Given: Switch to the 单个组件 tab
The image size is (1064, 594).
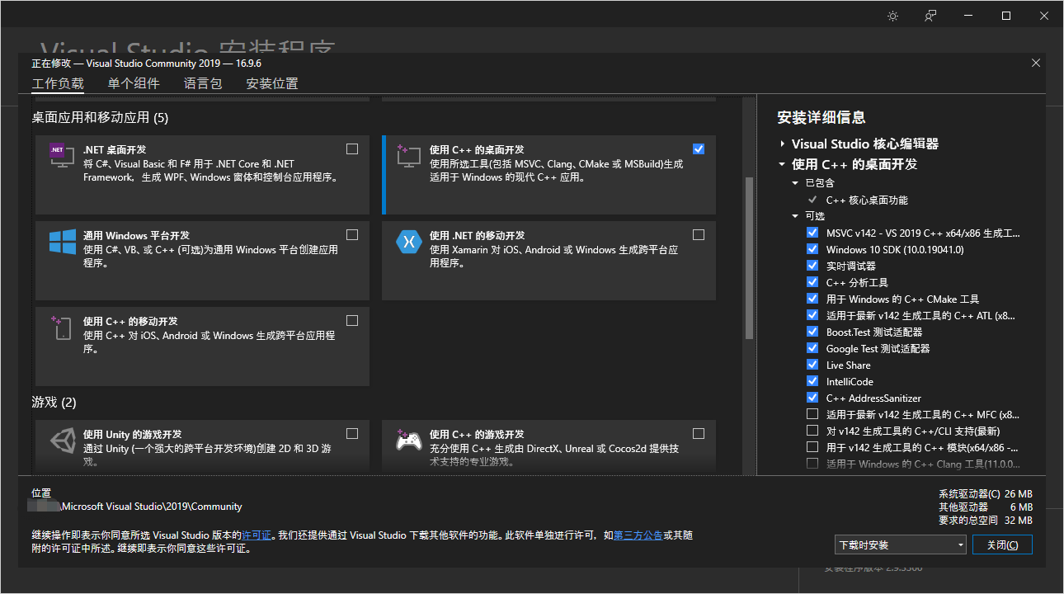Looking at the screenshot, I should click(x=134, y=83).
